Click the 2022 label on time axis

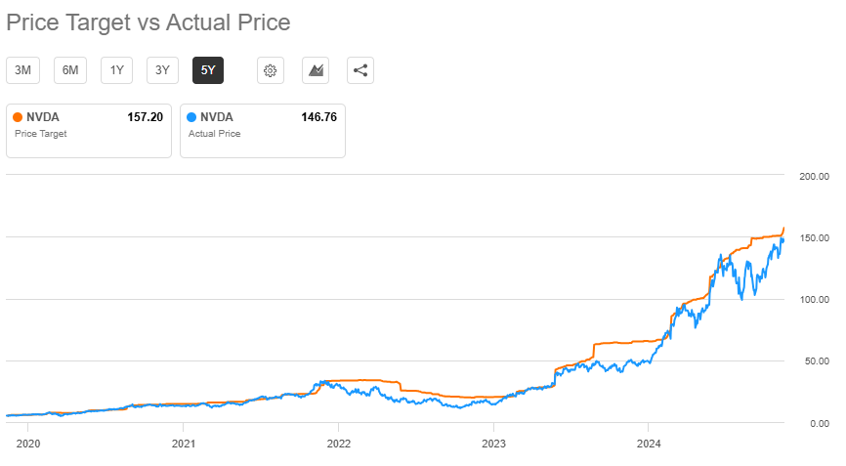[x=338, y=441]
